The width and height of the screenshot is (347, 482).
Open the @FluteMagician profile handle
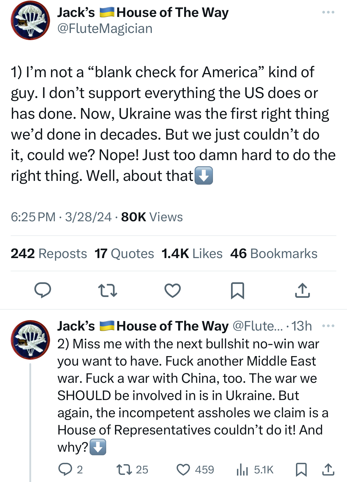pyautogui.click(x=105, y=29)
